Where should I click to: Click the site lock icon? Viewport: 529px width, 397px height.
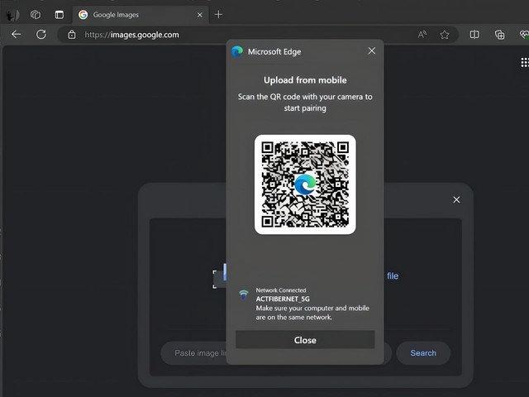click(72, 35)
